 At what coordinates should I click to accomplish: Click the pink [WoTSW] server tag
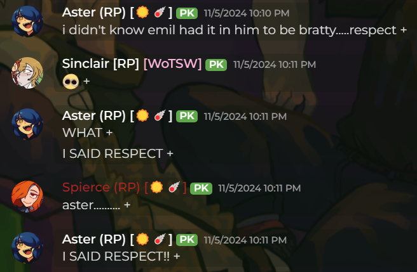pyautogui.click(x=172, y=63)
